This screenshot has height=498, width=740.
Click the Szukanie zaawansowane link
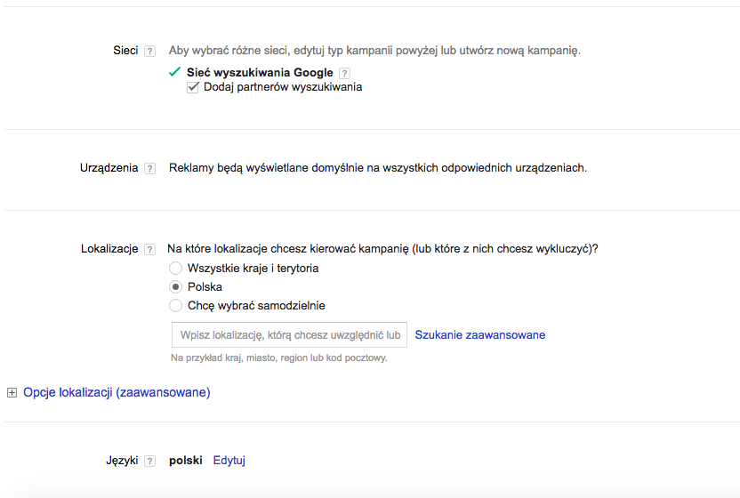[x=480, y=335]
